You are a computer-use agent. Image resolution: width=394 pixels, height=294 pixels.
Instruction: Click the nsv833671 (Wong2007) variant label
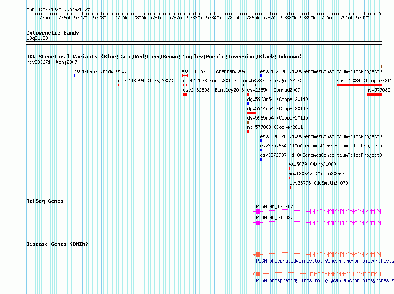click(53, 62)
